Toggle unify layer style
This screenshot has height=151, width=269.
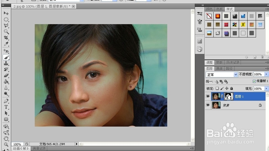tap(226, 81)
